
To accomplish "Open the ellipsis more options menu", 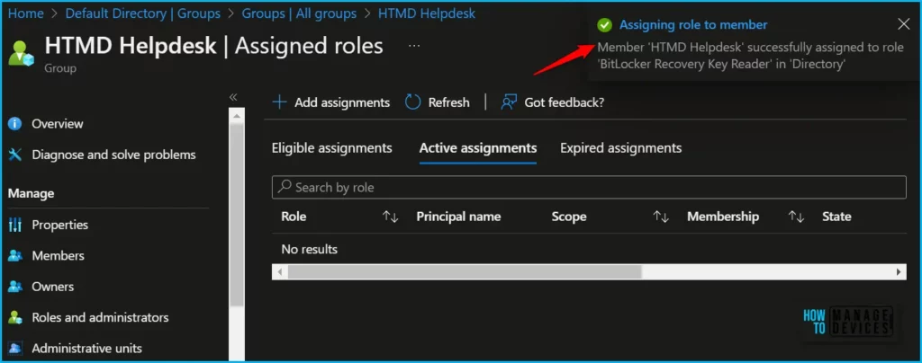I will [x=414, y=45].
